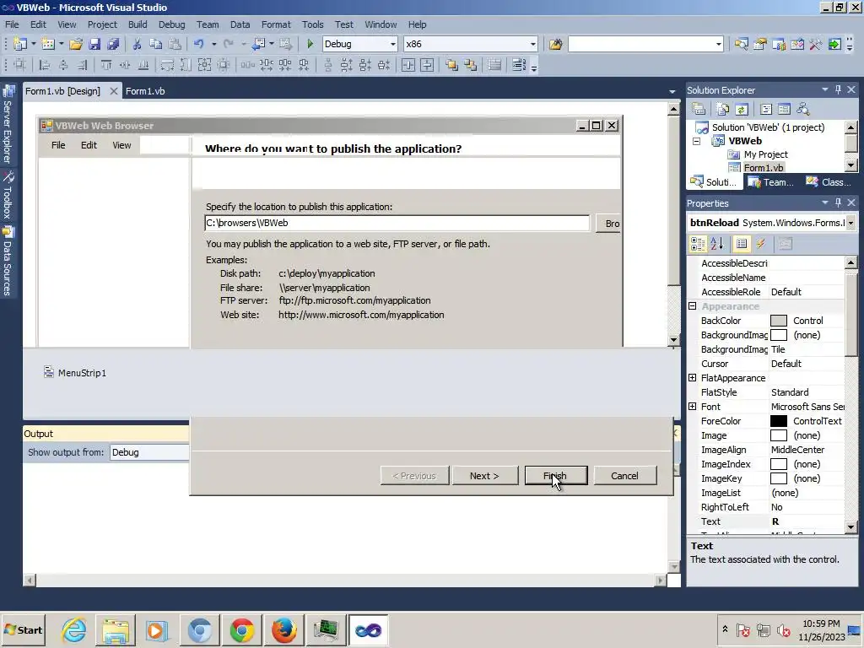Switch Properties grid to Alphabetical view
Screen dimensions: 864x648
pos(717,244)
